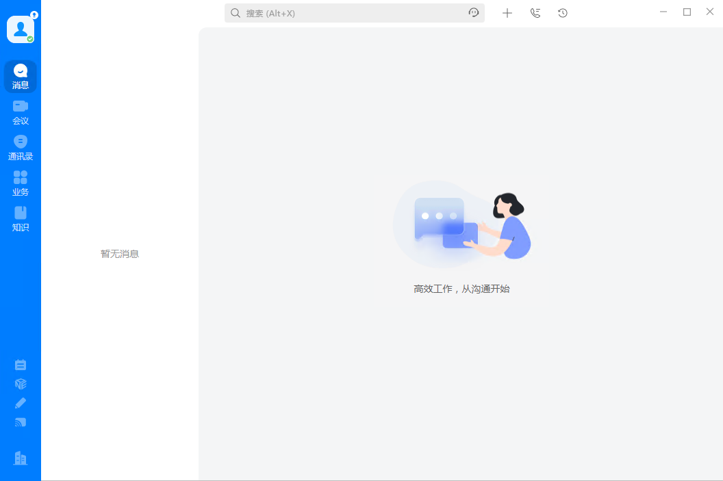The height and width of the screenshot is (481, 723).
Task: Click the refresh icon inside the search bar
Action: pos(473,12)
